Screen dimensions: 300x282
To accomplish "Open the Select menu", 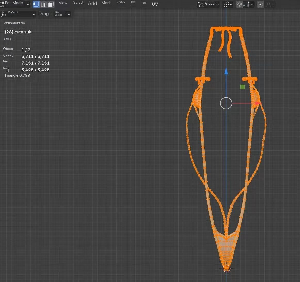I will pos(78,3).
